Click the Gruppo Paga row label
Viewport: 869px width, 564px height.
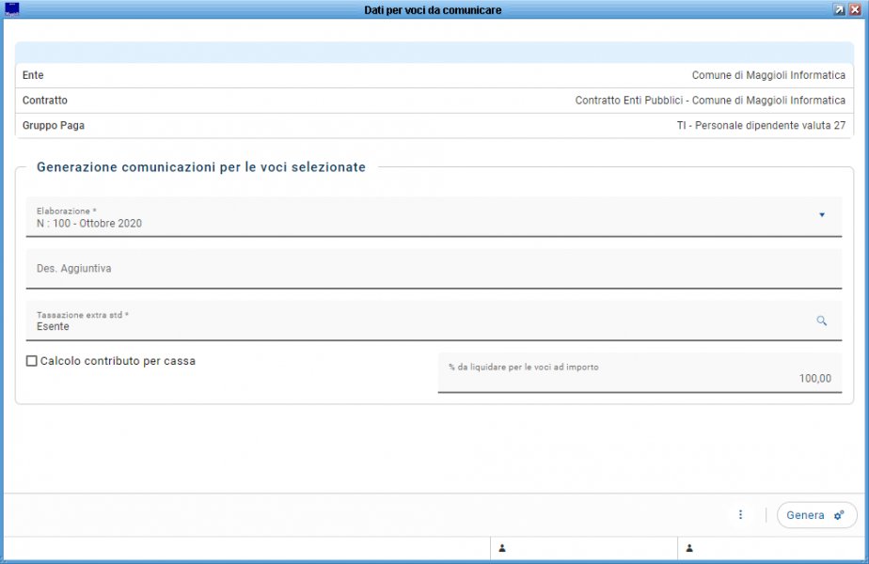54,125
